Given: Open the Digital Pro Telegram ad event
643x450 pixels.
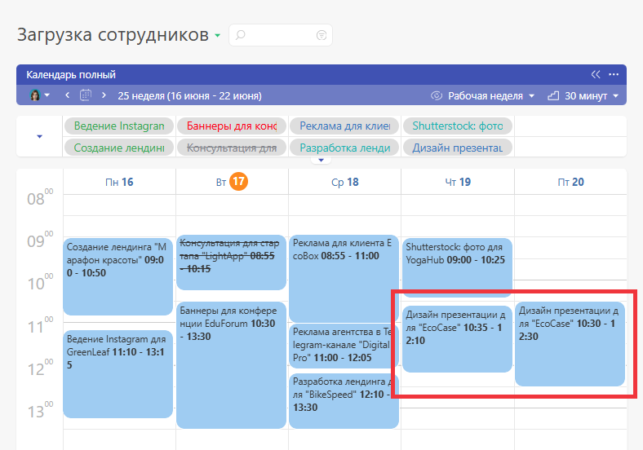Looking at the screenshot, I should point(343,346).
